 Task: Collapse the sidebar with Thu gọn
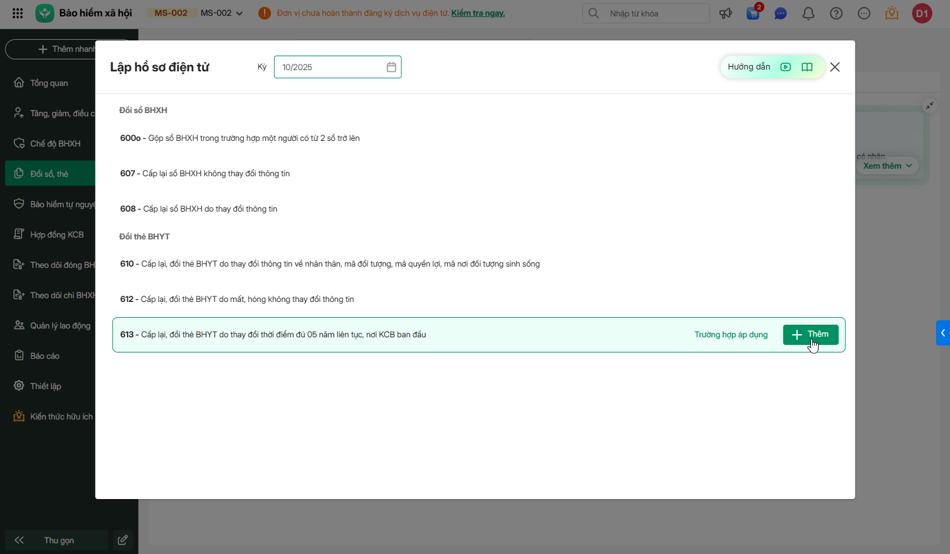56,540
